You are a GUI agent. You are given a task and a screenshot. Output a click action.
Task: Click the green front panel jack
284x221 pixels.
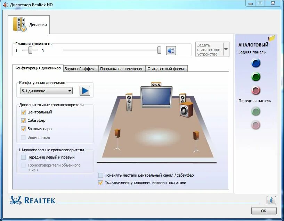[x=256, y=111]
